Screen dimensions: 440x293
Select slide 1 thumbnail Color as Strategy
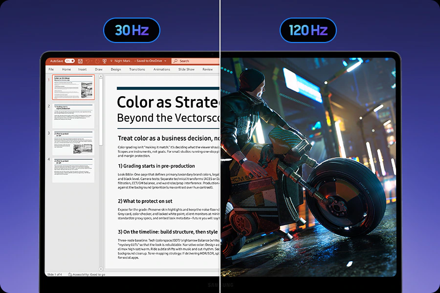click(x=73, y=87)
